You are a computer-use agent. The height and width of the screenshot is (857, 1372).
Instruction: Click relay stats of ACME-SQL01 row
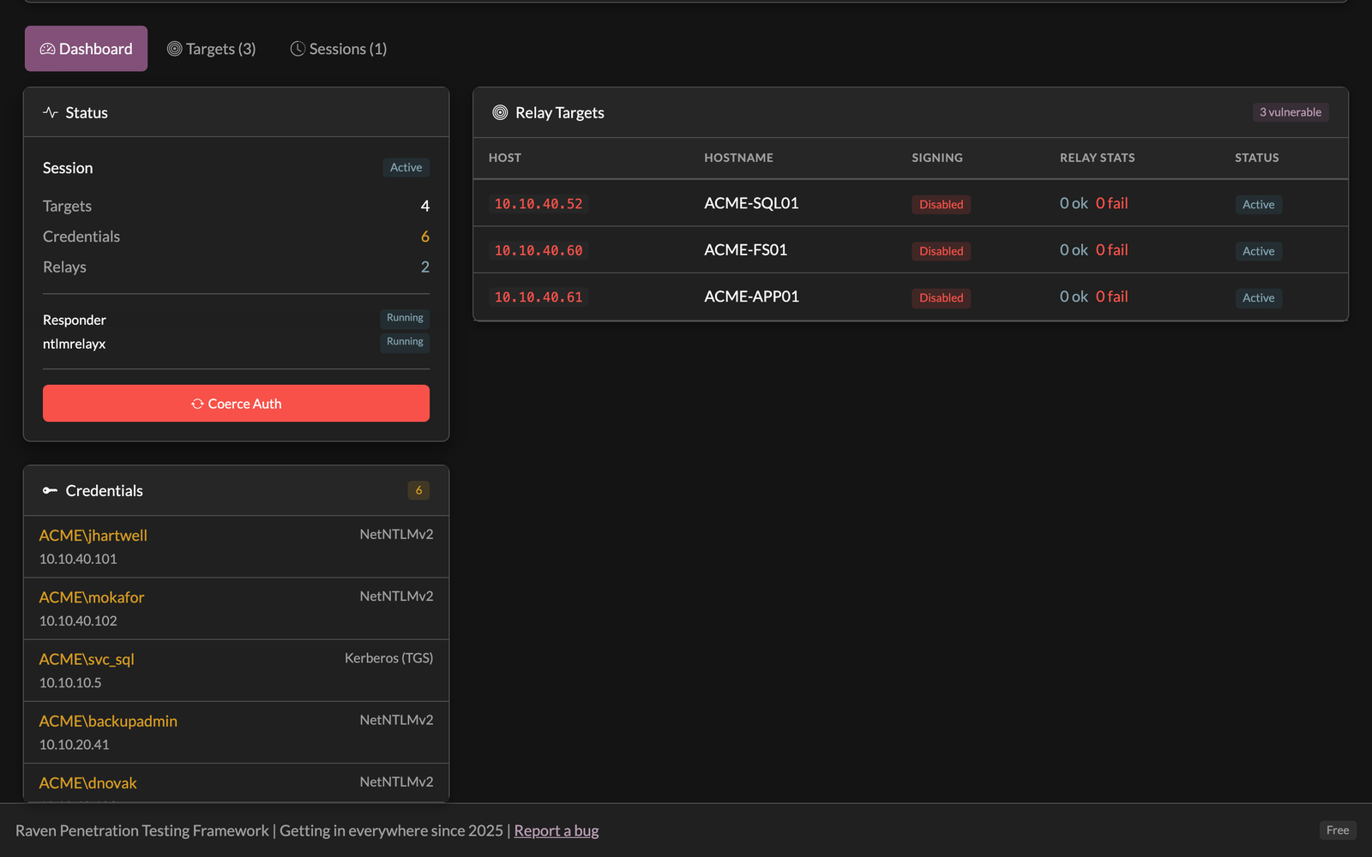pyautogui.click(x=1093, y=203)
